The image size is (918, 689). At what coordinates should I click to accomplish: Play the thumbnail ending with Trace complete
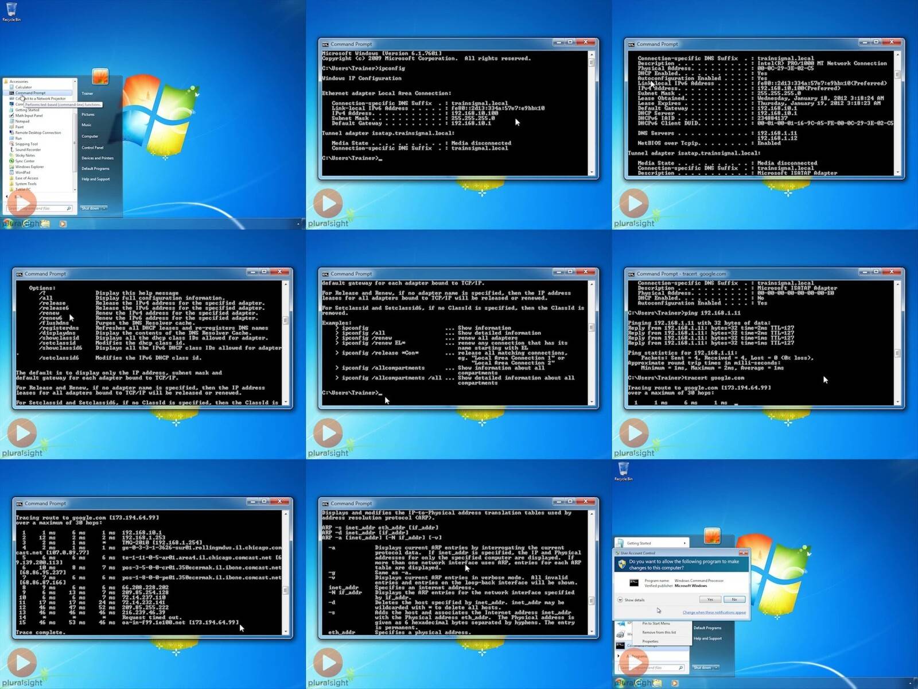tap(22, 663)
